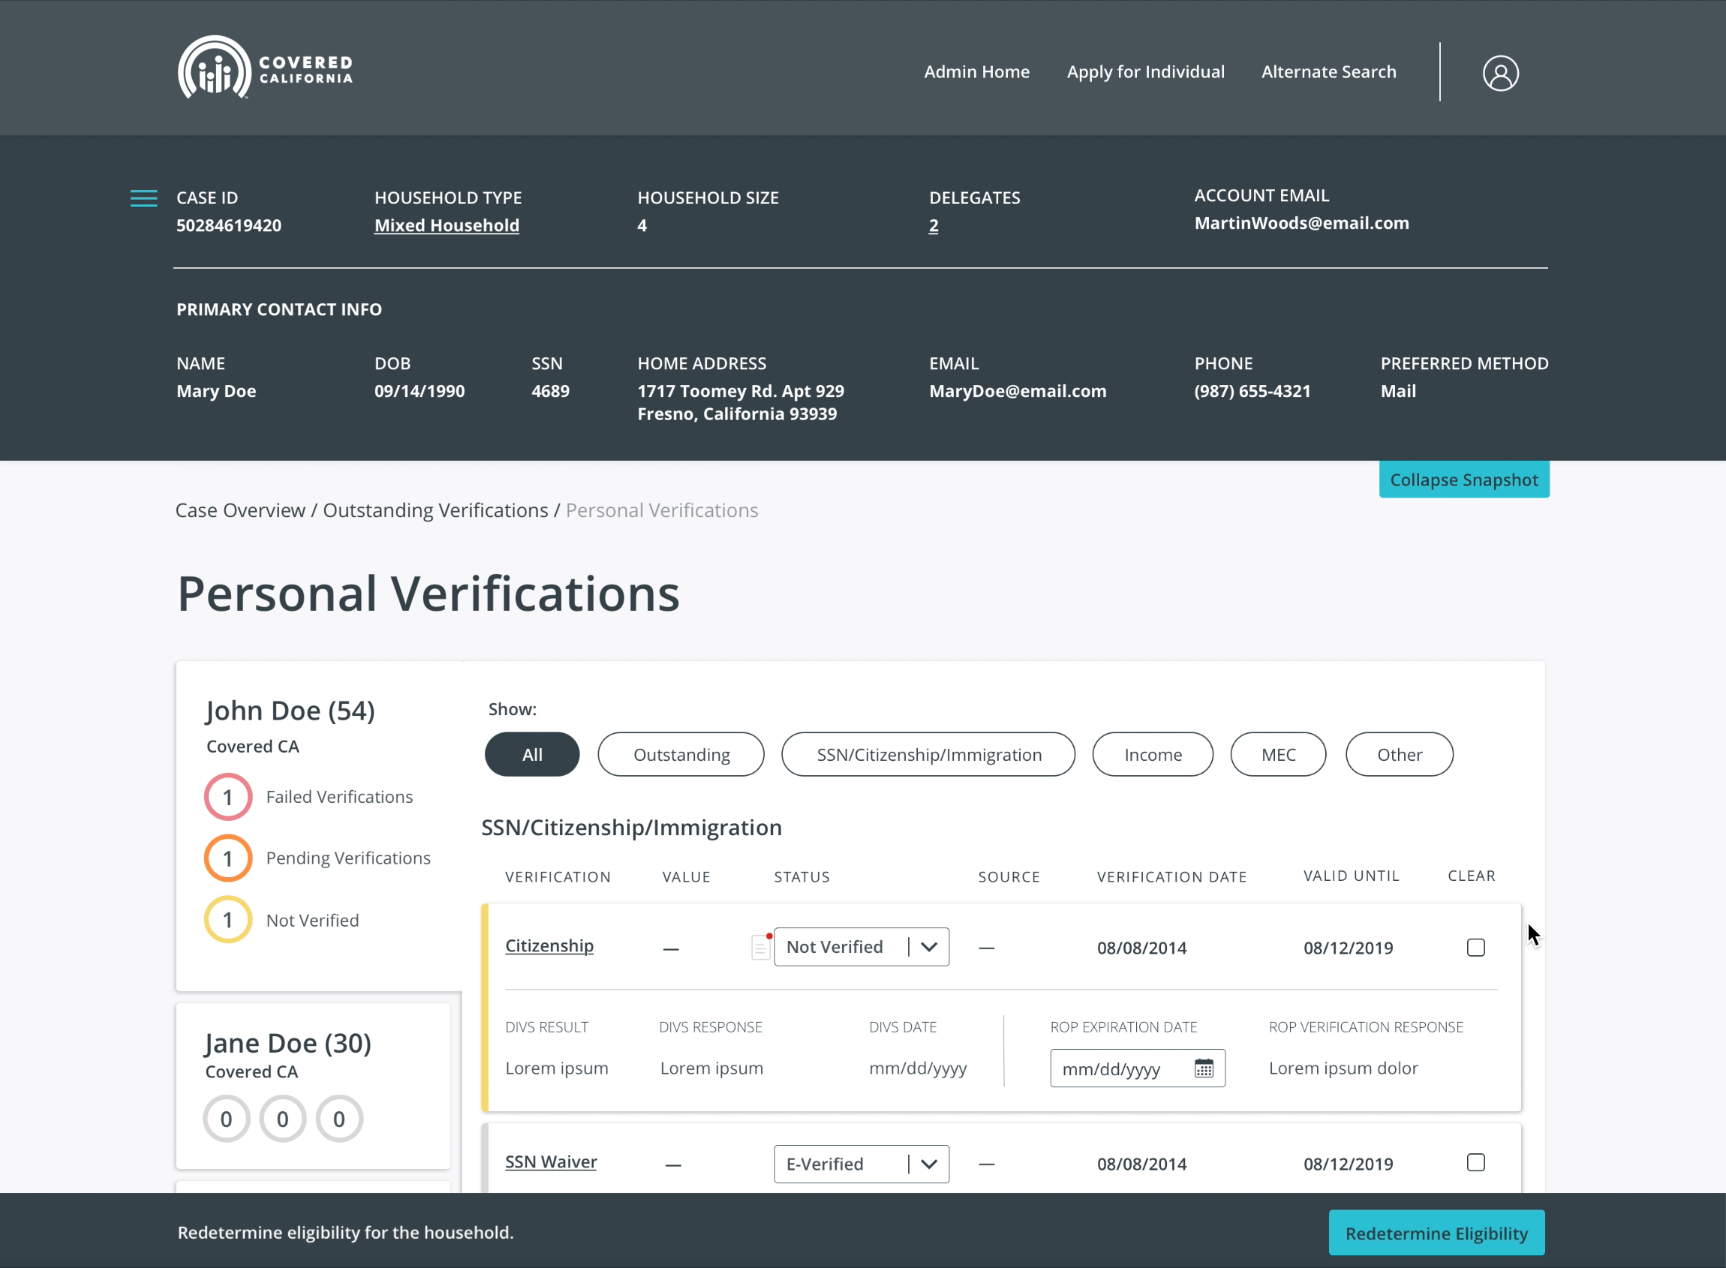Click the user profile icon

(1499, 74)
